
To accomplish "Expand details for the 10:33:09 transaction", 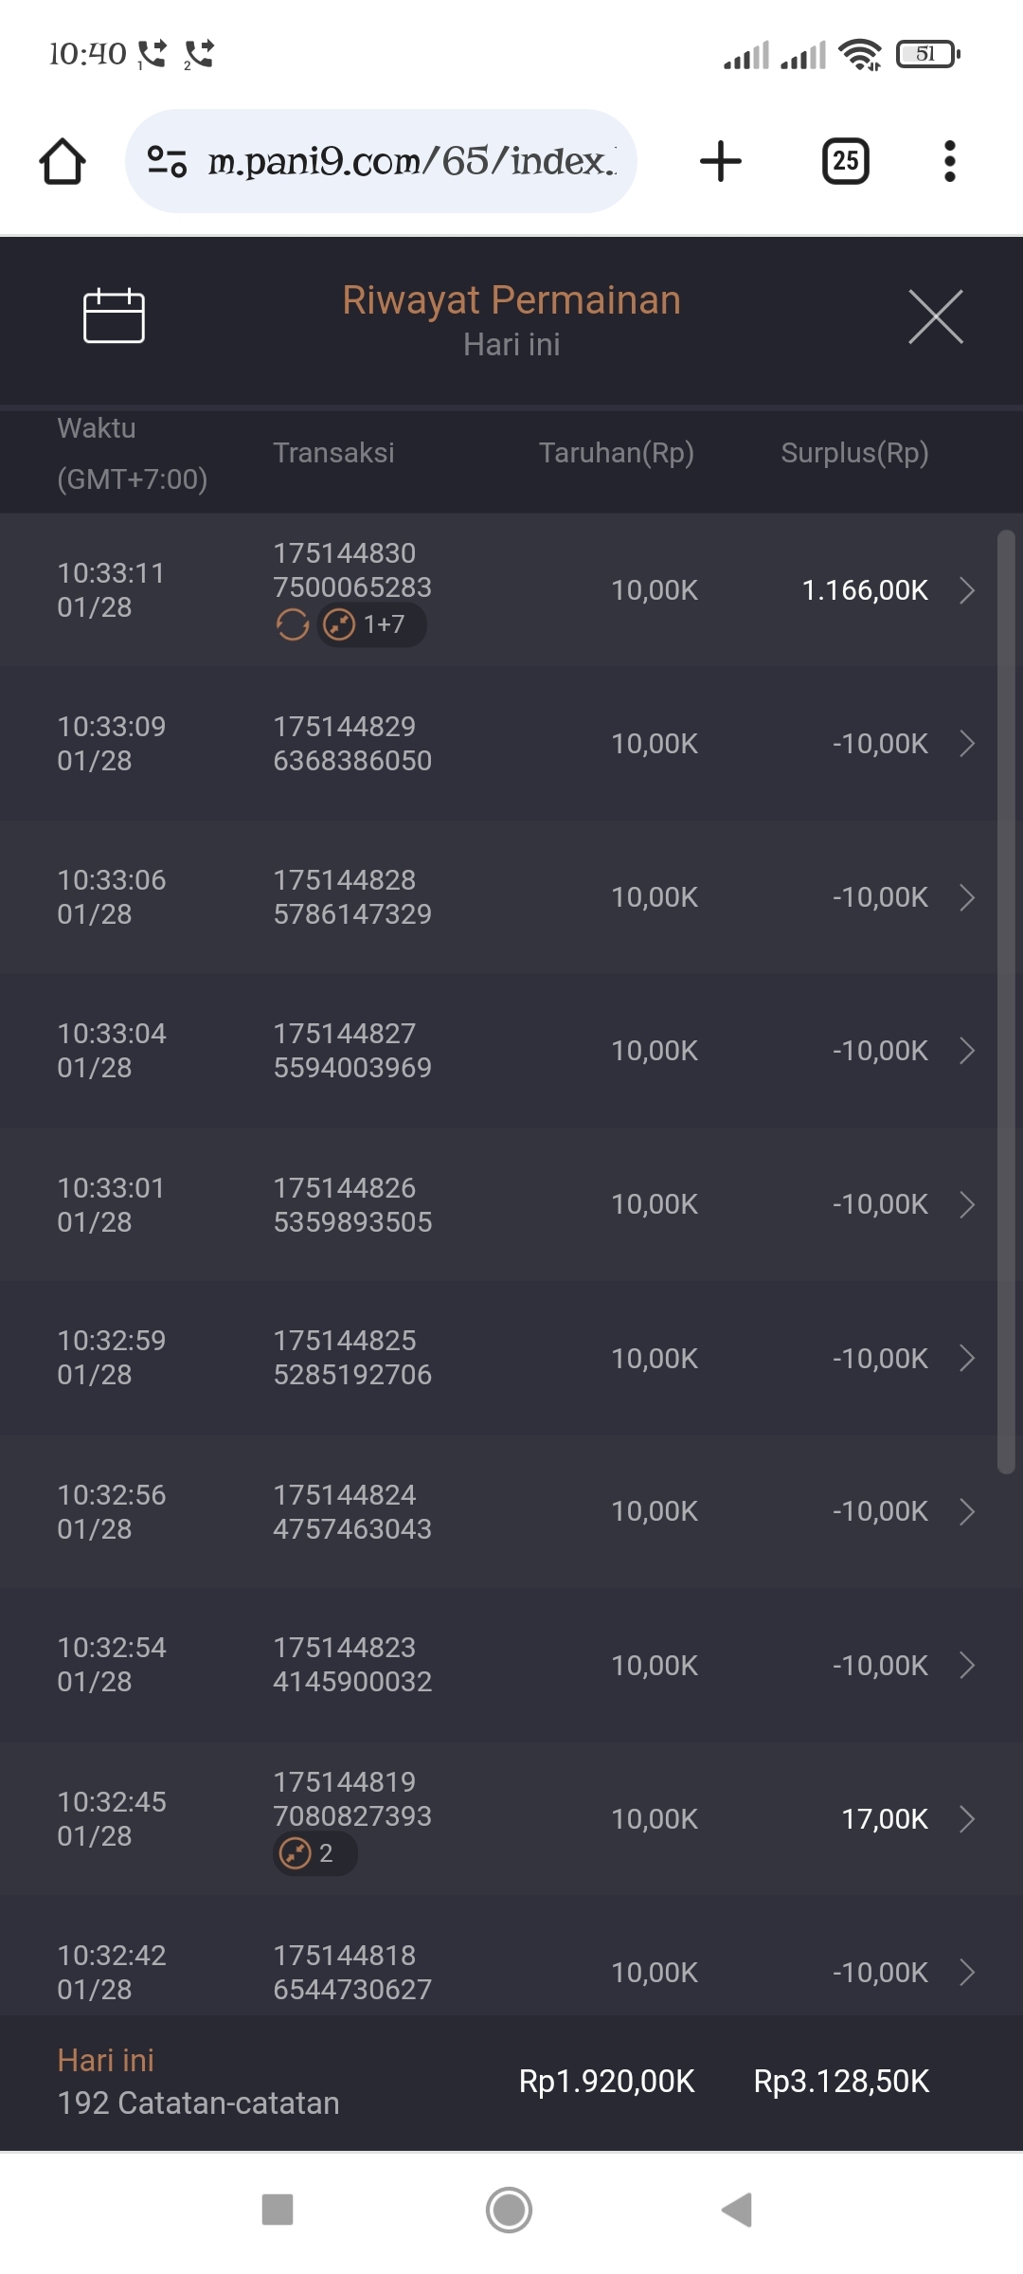I will [967, 744].
